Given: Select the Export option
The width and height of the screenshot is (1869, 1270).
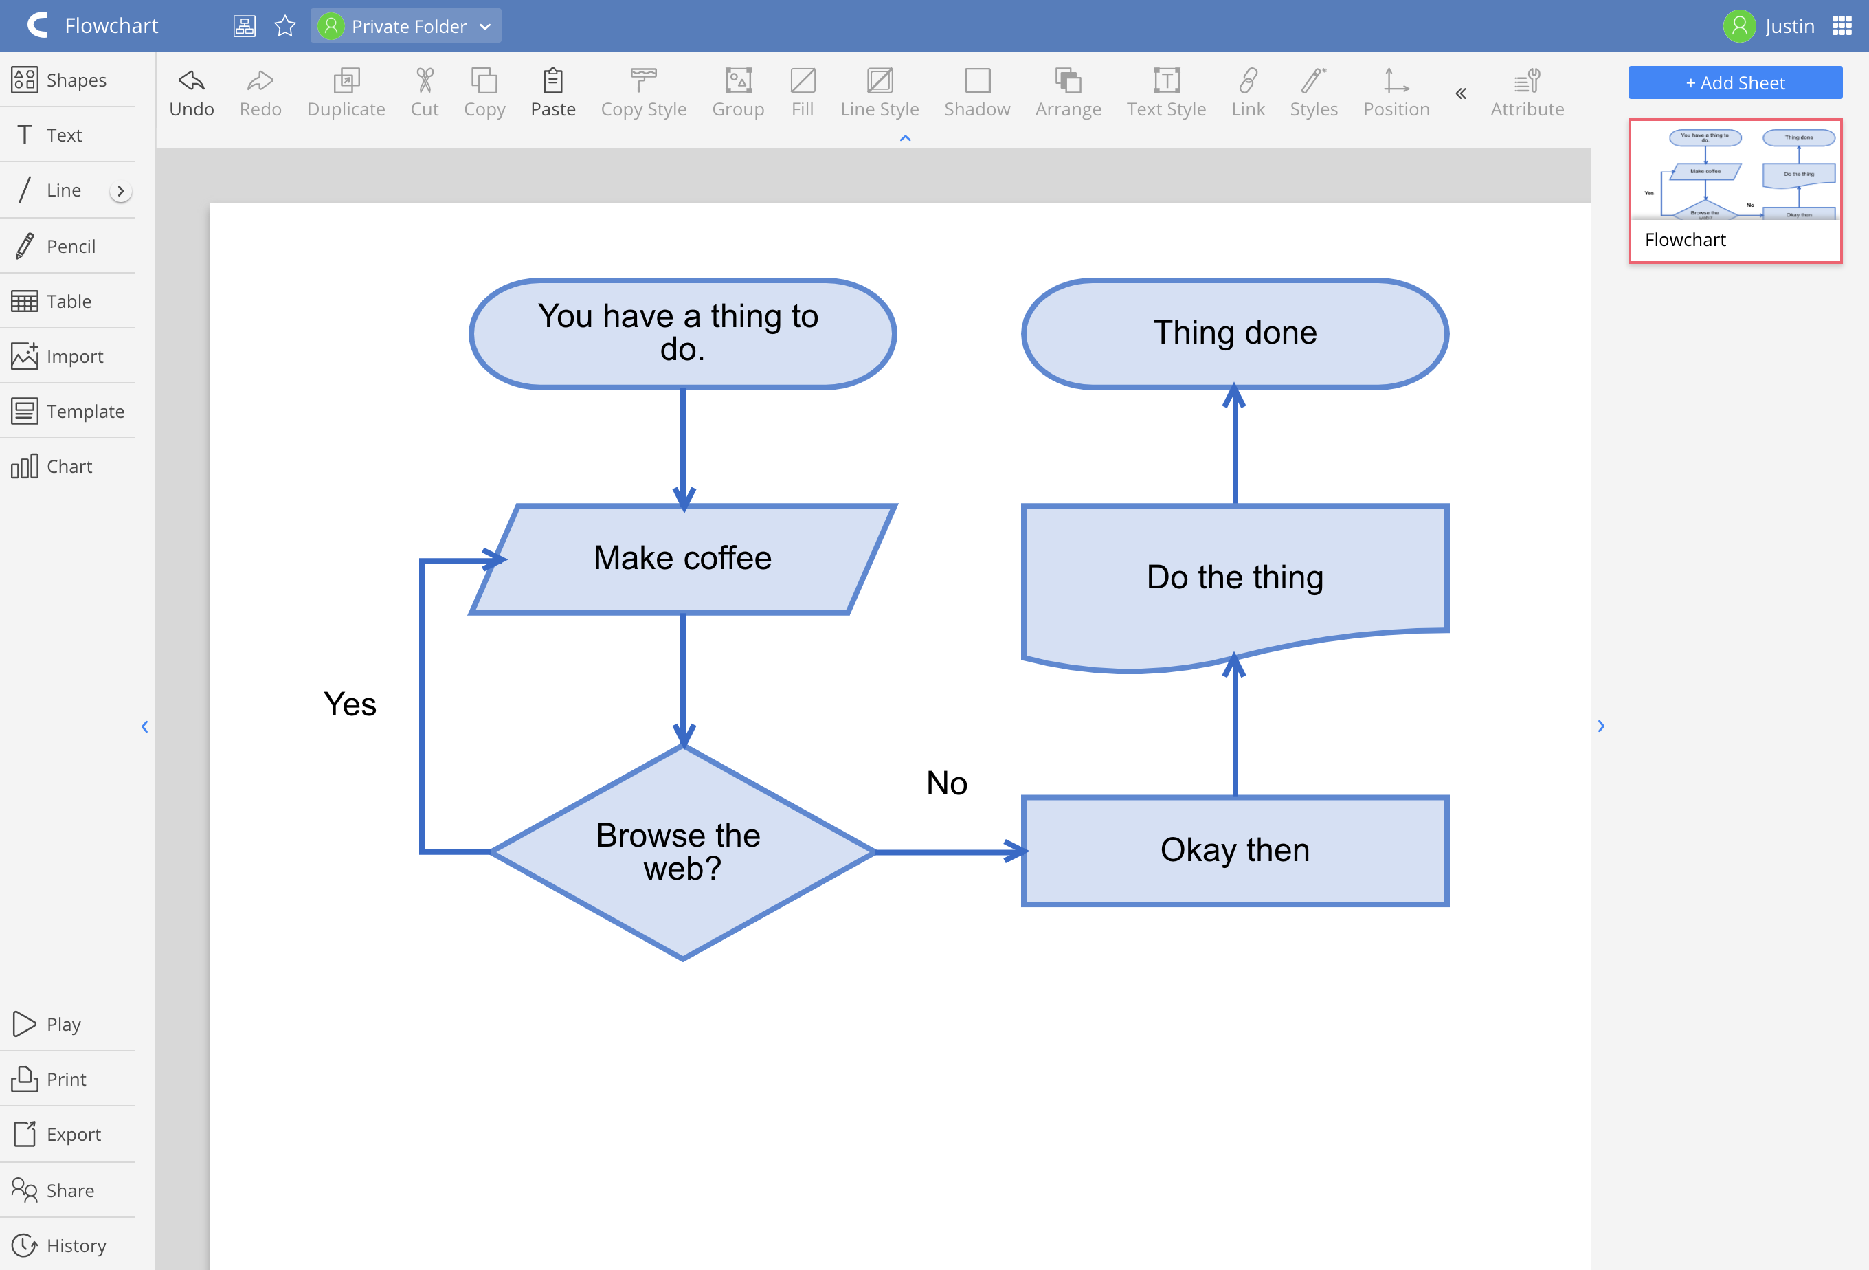Looking at the screenshot, I should (x=72, y=1135).
